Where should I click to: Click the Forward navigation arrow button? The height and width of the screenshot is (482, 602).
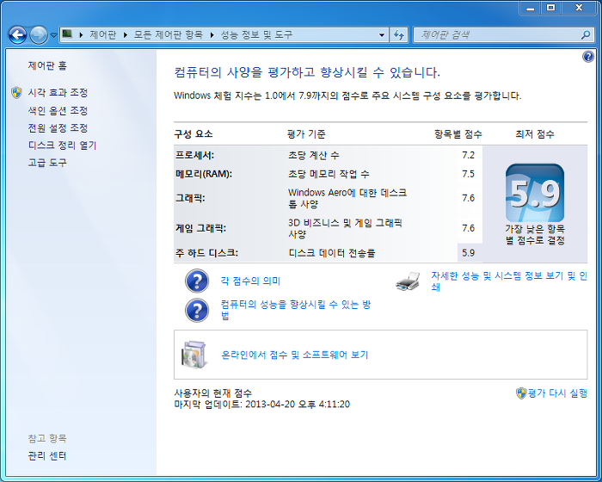pyautogui.click(x=39, y=35)
